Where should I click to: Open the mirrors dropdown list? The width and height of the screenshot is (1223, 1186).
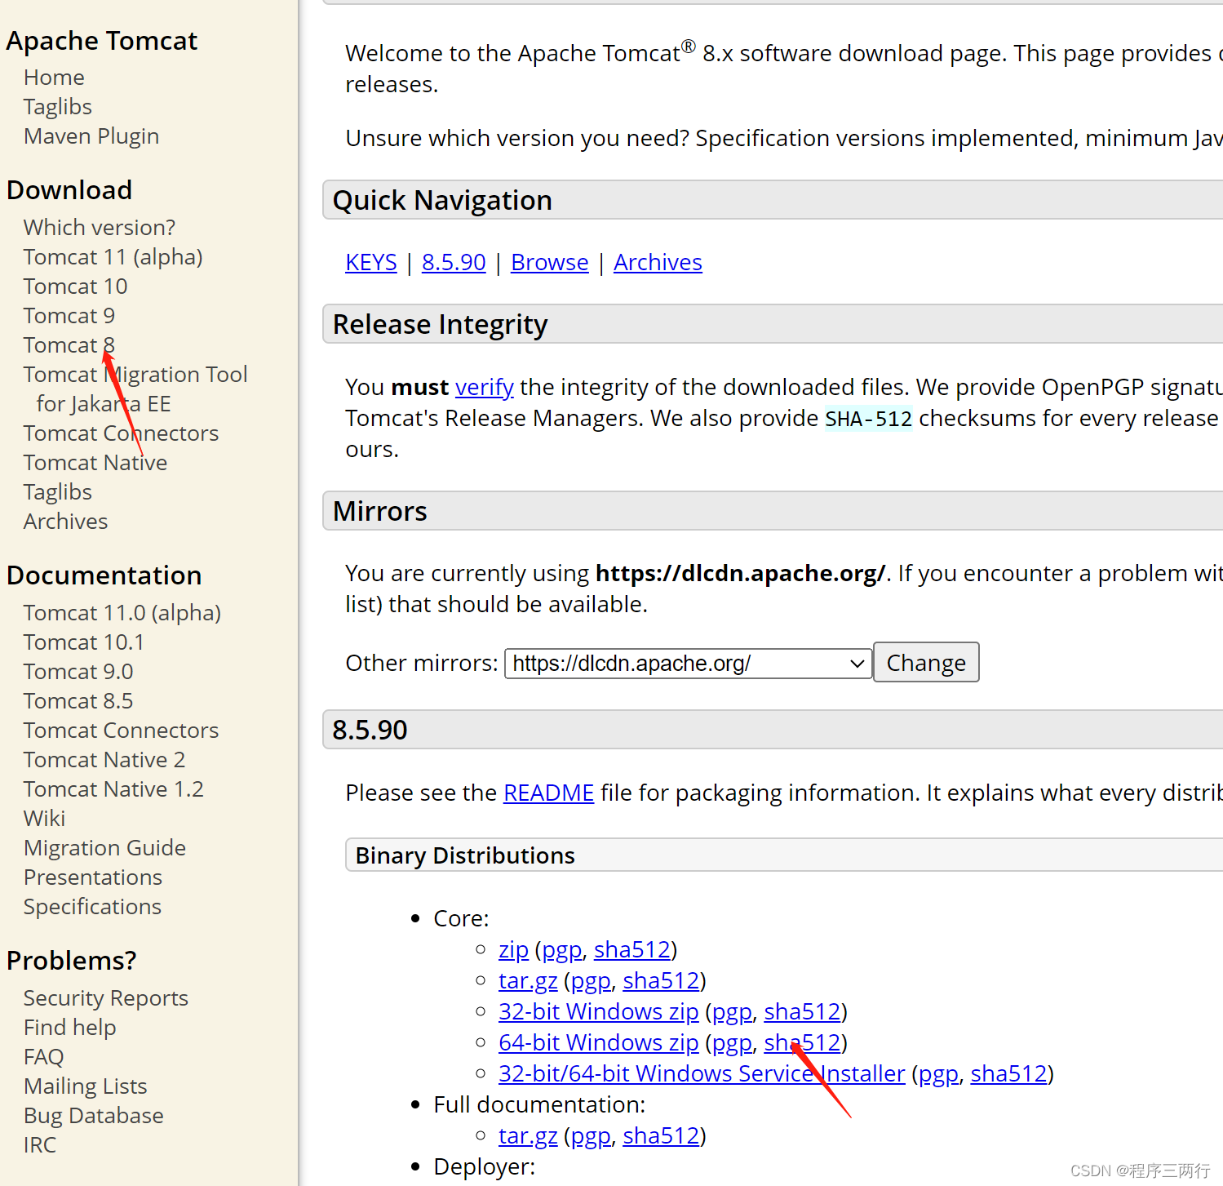(x=689, y=664)
